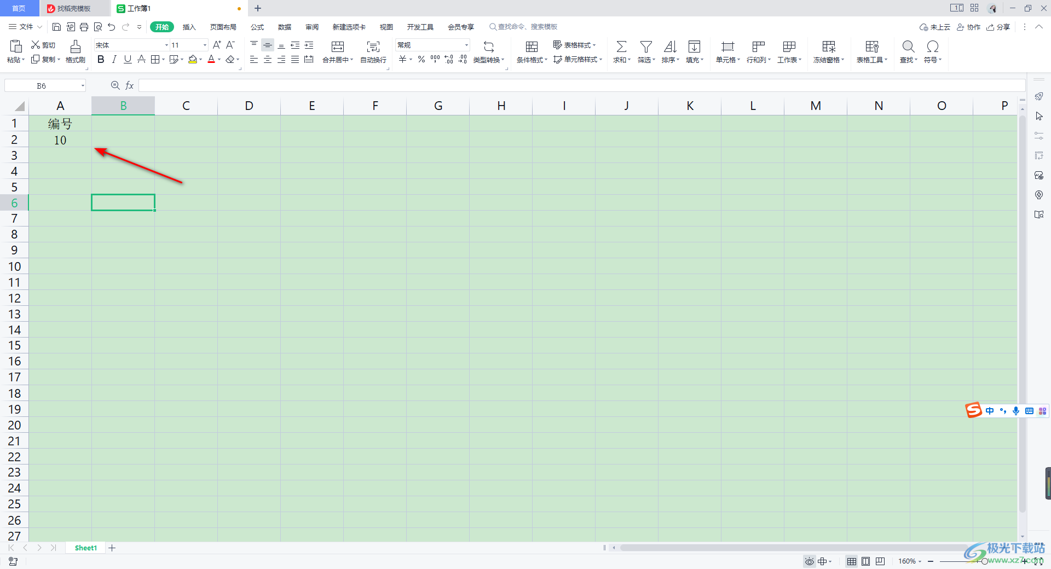This screenshot has height=569, width=1051.
Task: Click the Type Conversion (类型转换) icon
Action: [489, 47]
